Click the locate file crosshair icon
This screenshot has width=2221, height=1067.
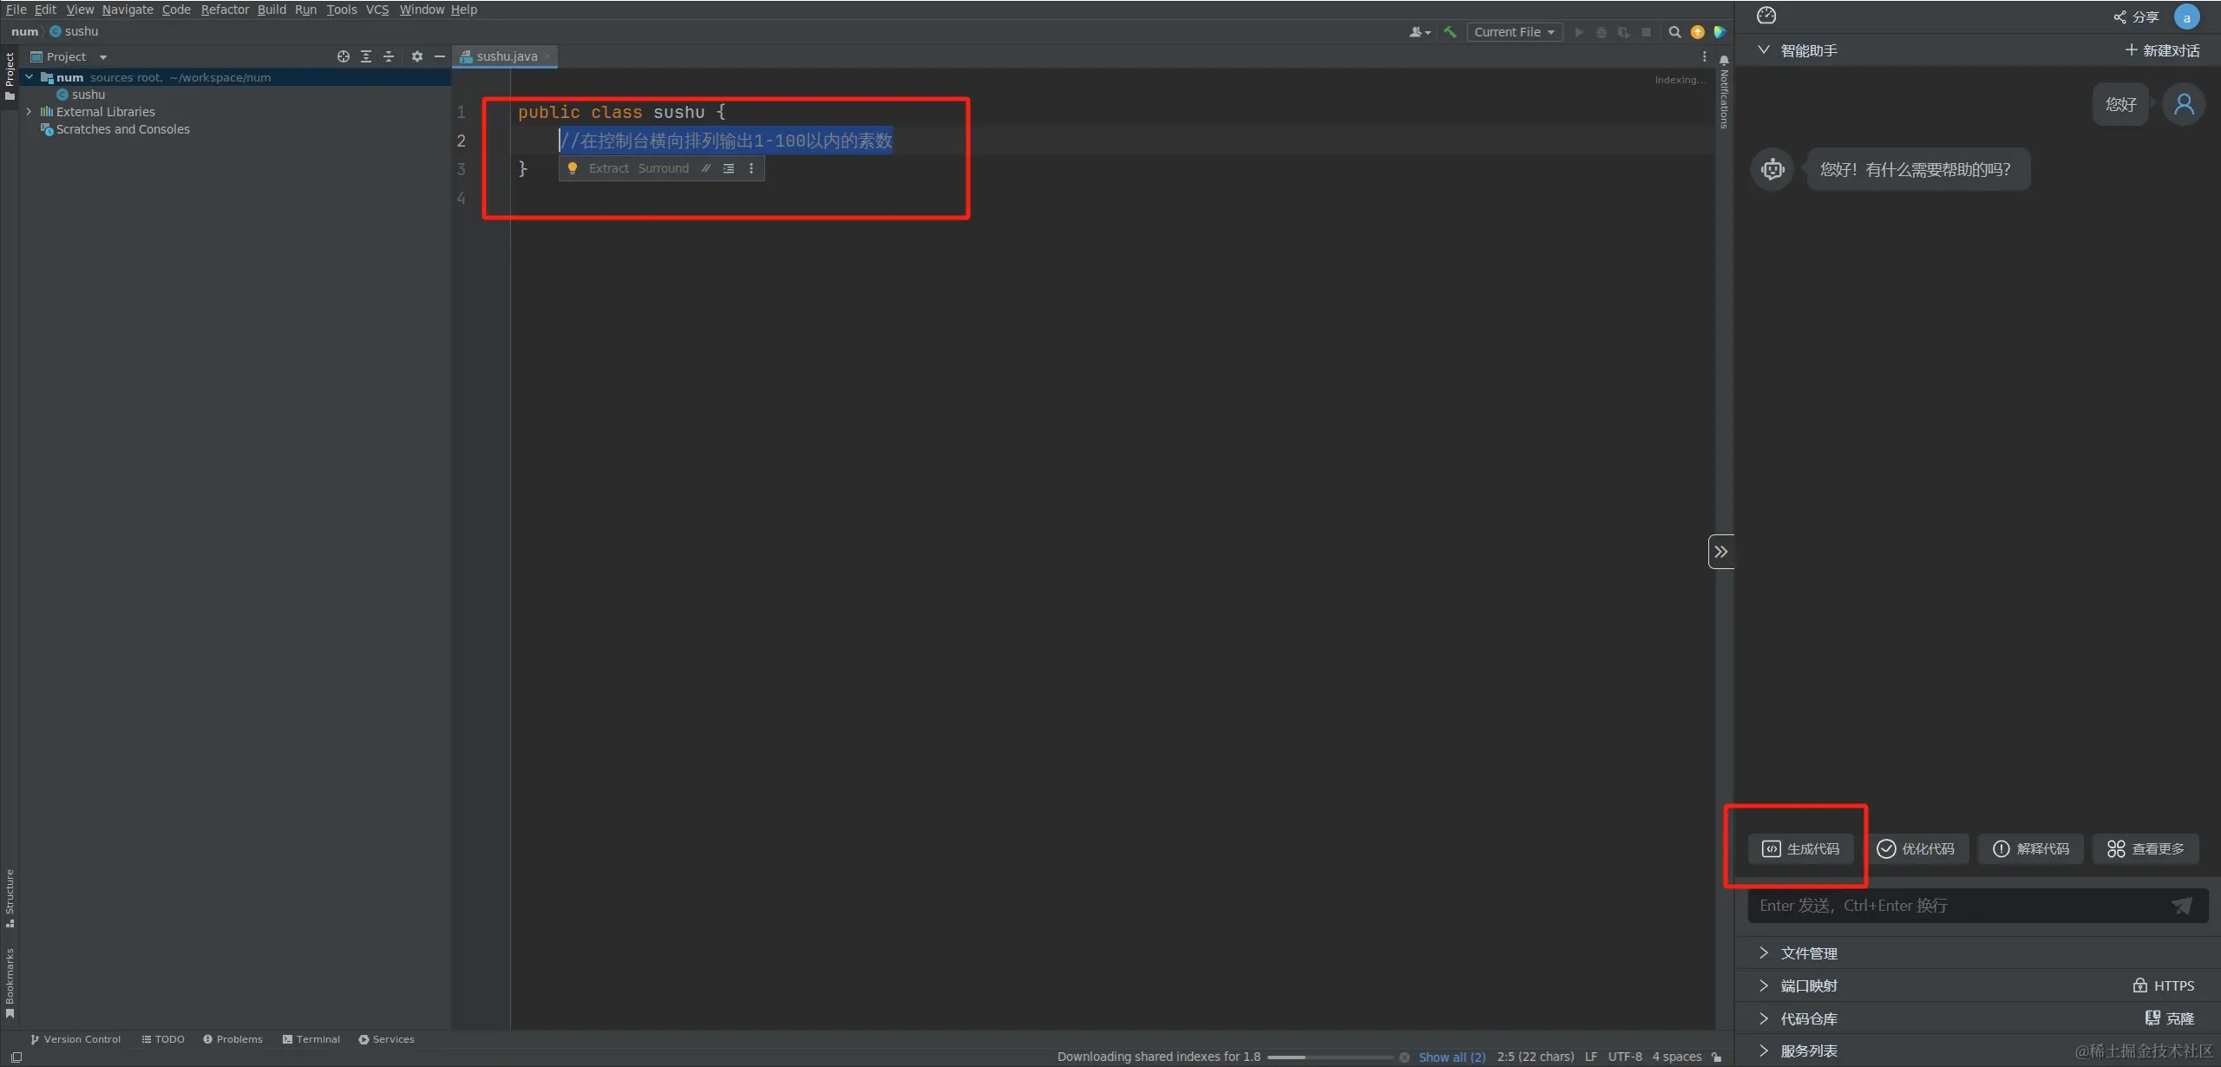344,56
